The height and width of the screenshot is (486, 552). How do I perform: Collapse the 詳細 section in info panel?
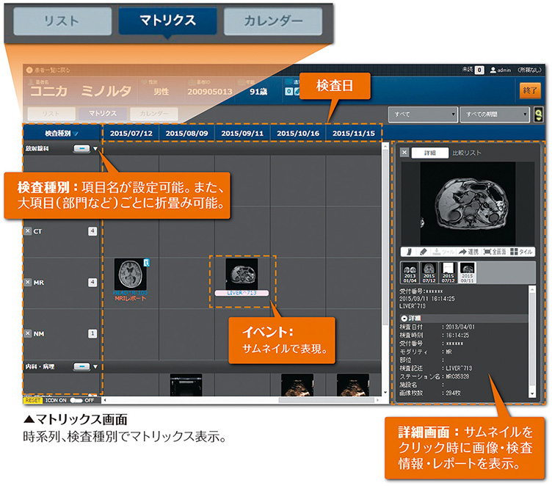point(406,318)
